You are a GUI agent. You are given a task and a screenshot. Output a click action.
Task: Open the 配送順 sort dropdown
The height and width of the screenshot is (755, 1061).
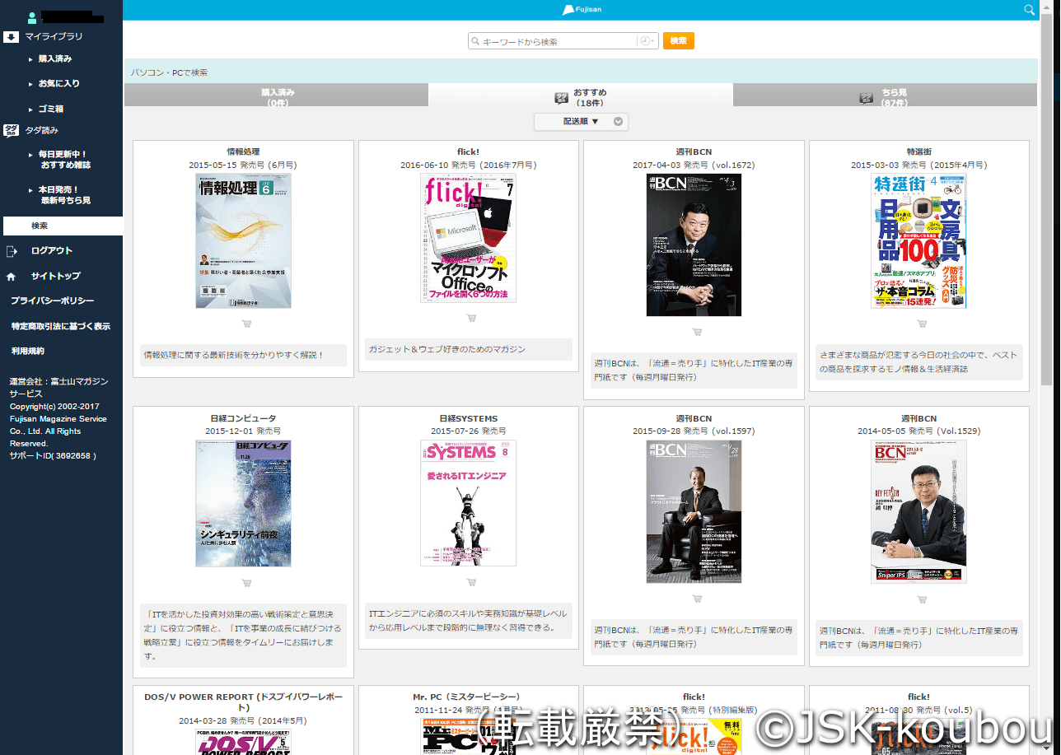(581, 122)
